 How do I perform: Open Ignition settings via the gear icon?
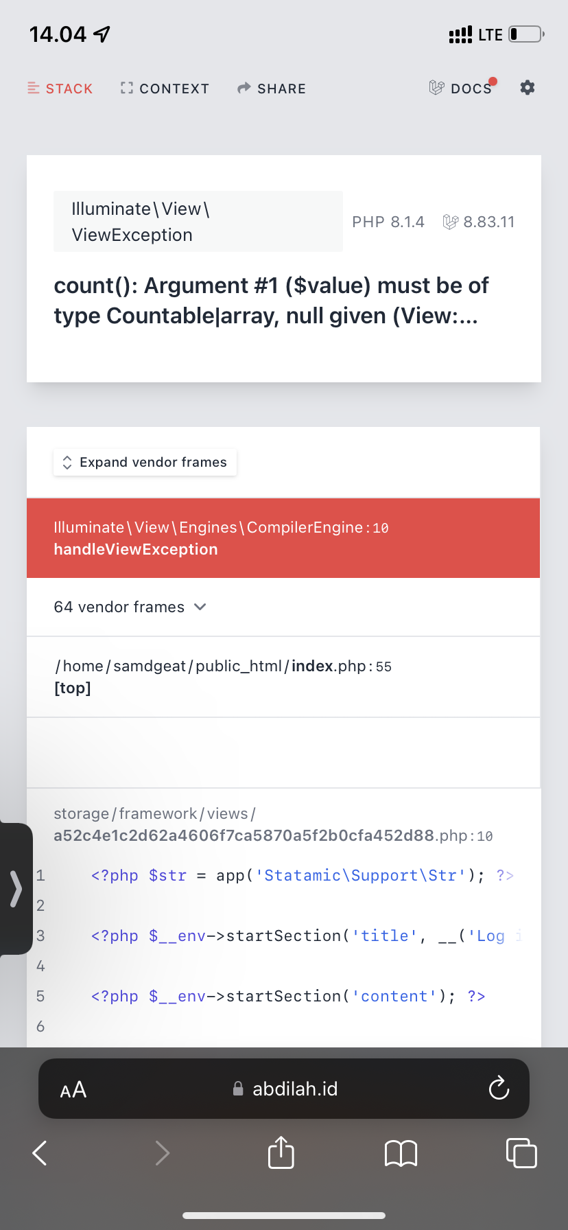tap(527, 88)
